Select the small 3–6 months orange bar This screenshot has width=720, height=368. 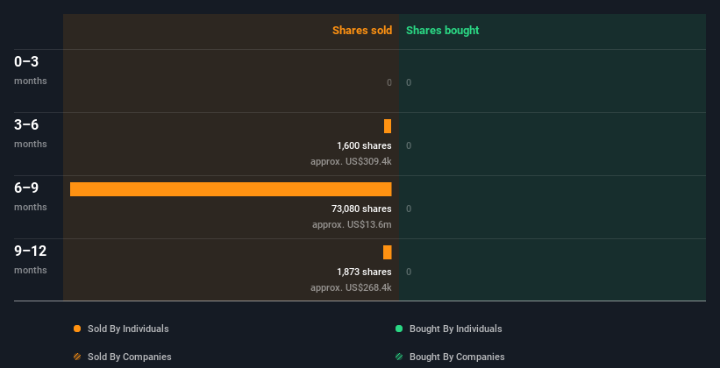click(x=388, y=126)
